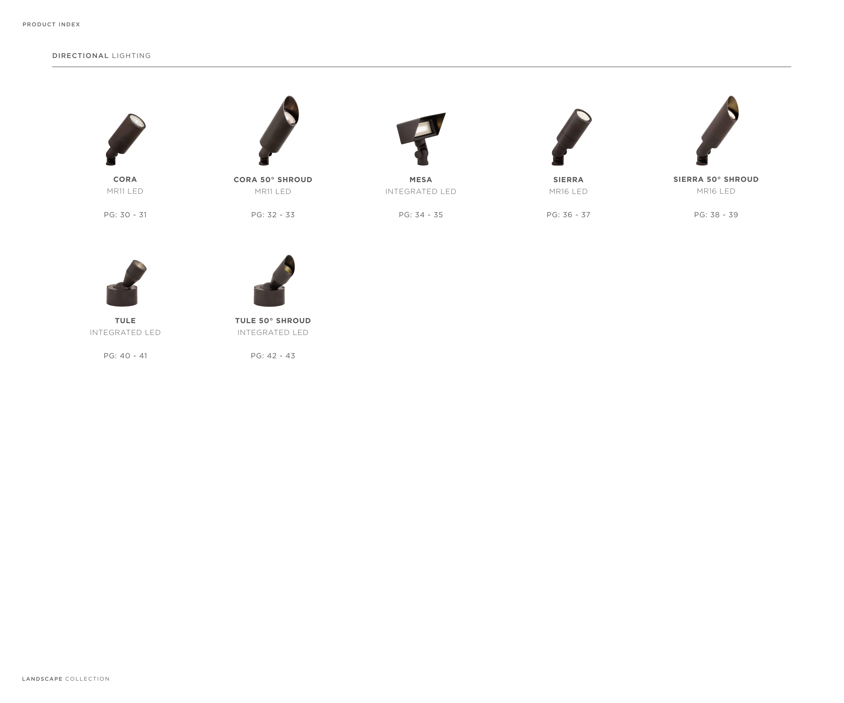Viewport: 844px width, 703px height.
Task: Click the MESA product name
Action: [421, 180]
